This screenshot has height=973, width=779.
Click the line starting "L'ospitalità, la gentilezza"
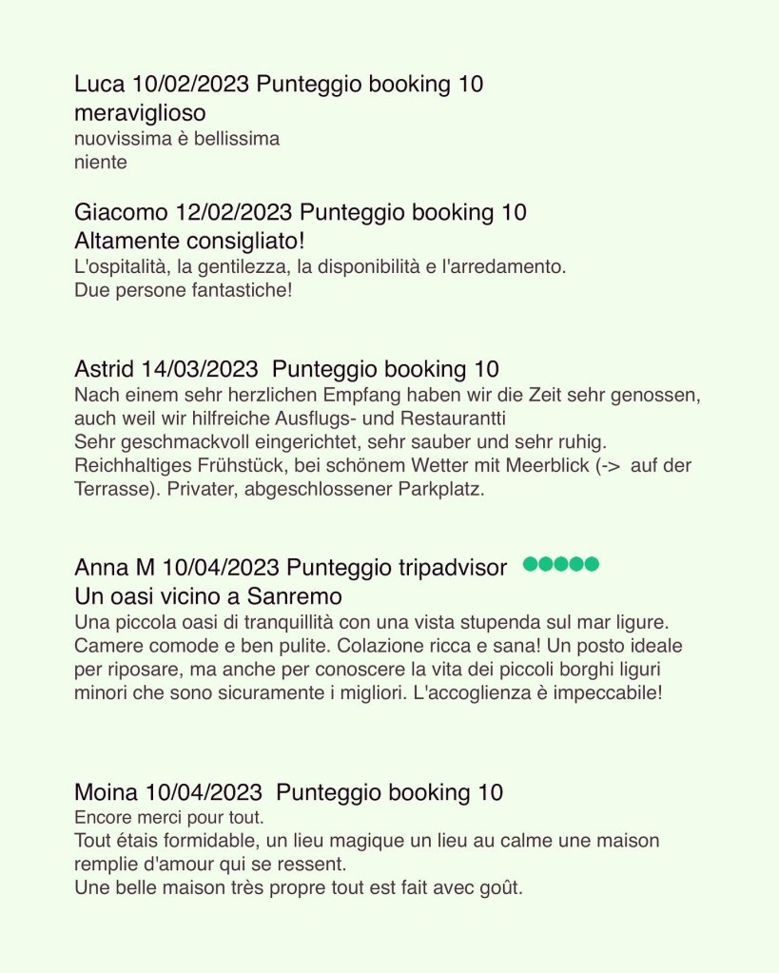point(320,266)
